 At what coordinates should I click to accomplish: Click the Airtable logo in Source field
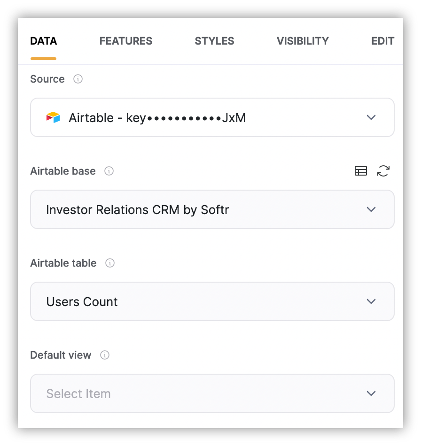53,117
